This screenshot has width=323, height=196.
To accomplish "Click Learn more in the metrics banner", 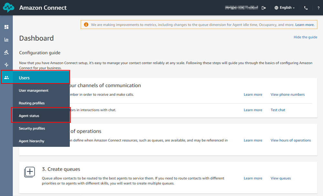I will pos(305,25).
